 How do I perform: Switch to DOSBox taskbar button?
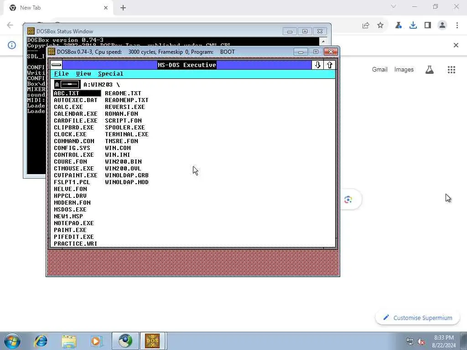point(152,341)
